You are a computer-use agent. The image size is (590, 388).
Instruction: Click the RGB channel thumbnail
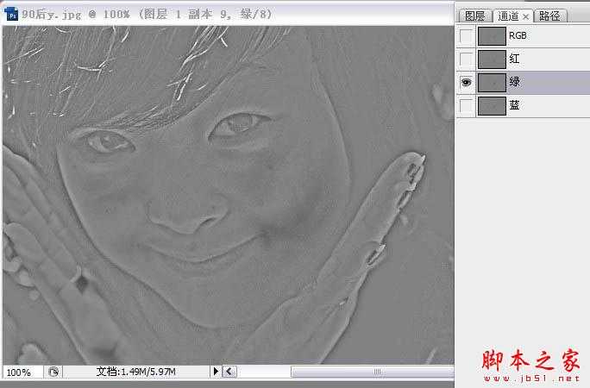492,36
